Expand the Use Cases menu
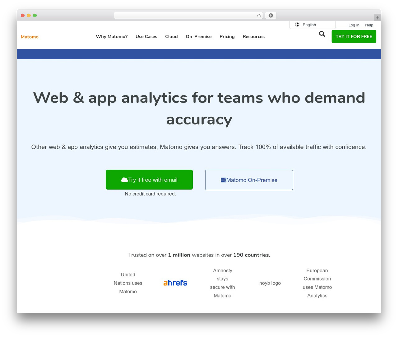 pos(146,36)
